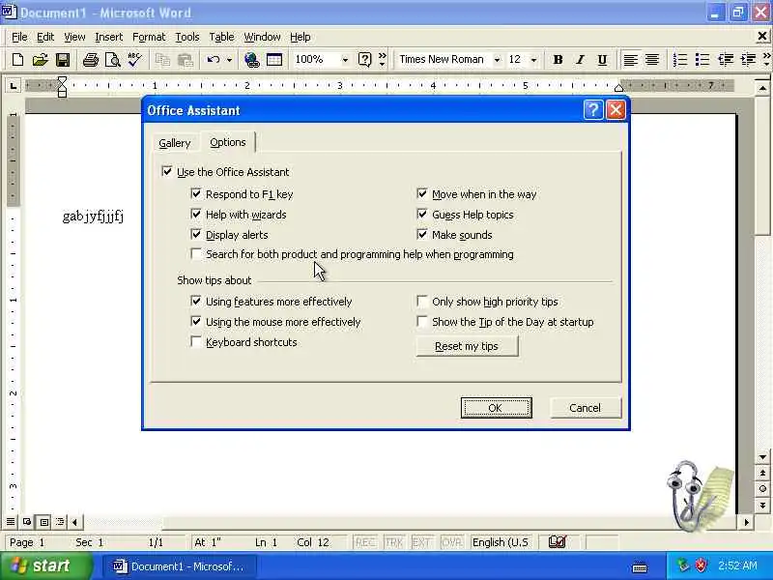
Task: Open the Format menu
Action: (149, 37)
